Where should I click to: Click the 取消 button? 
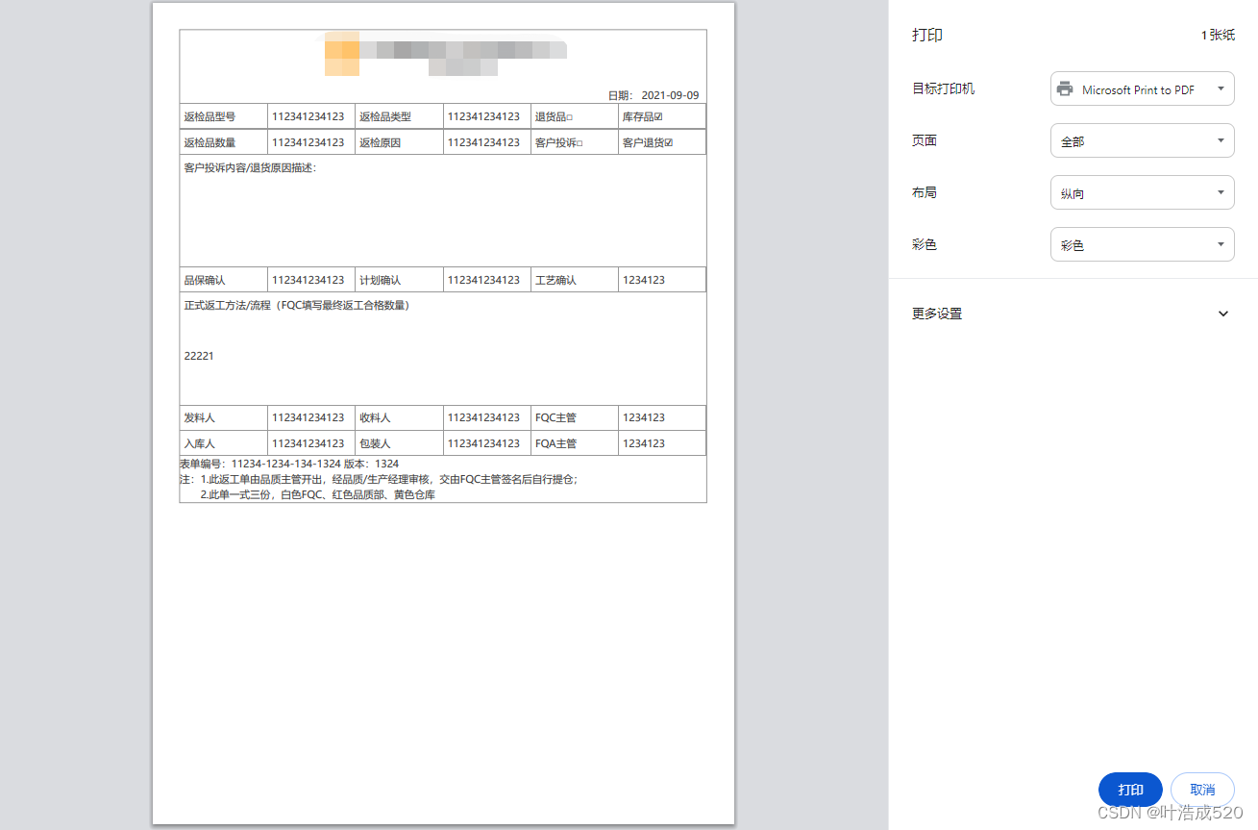[x=1201, y=789]
